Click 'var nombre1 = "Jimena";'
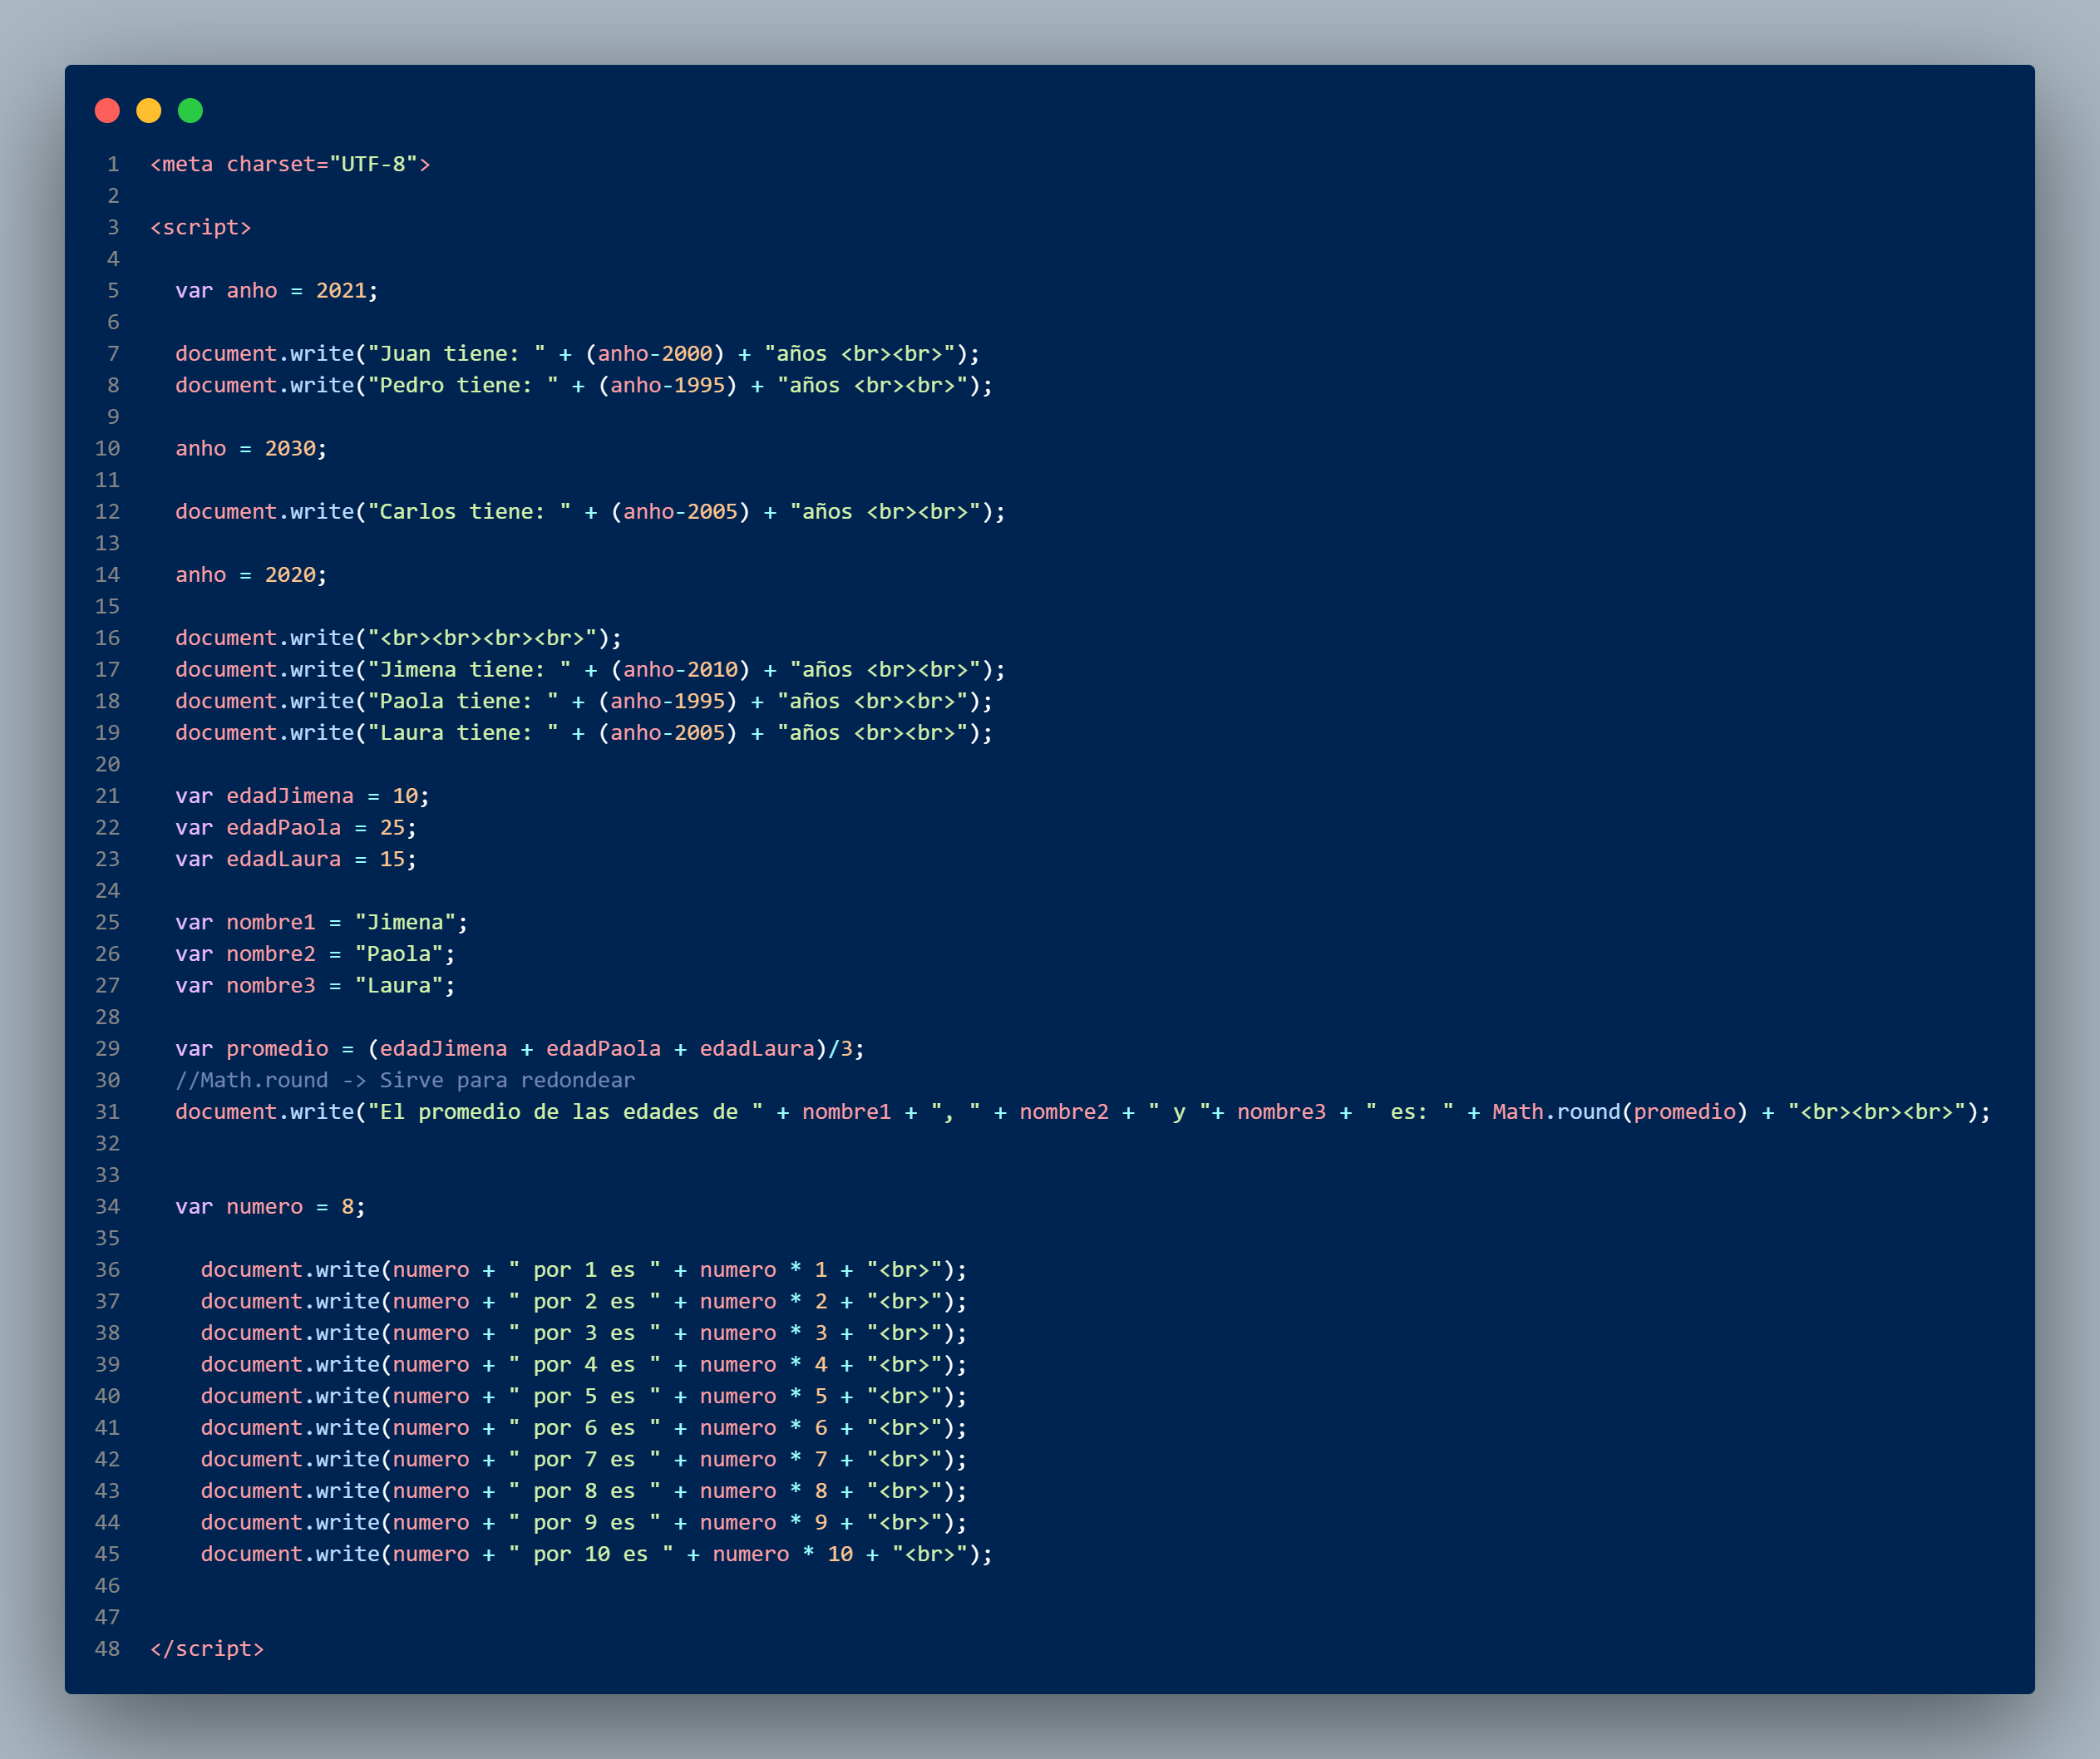 coord(321,922)
